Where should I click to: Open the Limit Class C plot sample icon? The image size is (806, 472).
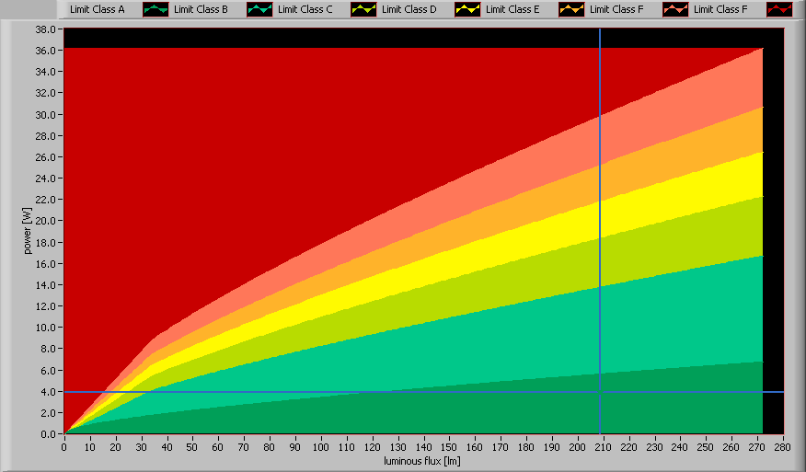coord(363,9)
